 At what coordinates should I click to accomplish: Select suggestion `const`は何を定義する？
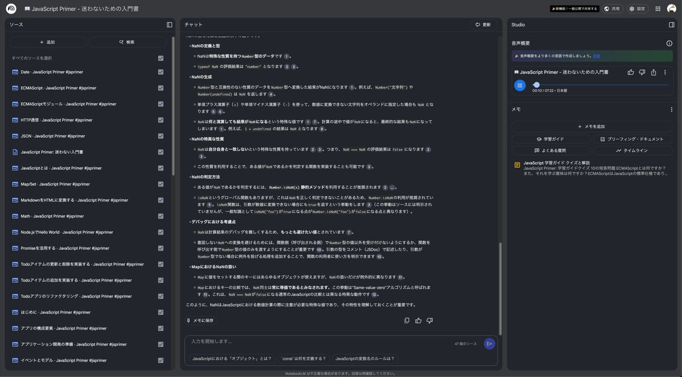click(x=304, y=359)
